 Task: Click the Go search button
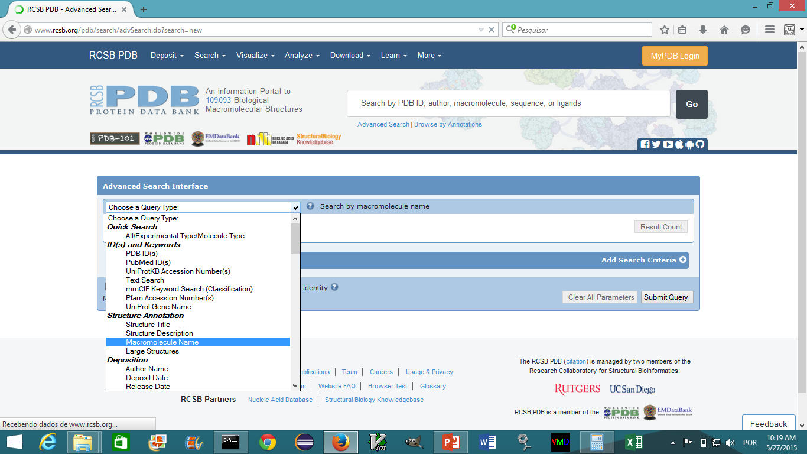[692, 104]
